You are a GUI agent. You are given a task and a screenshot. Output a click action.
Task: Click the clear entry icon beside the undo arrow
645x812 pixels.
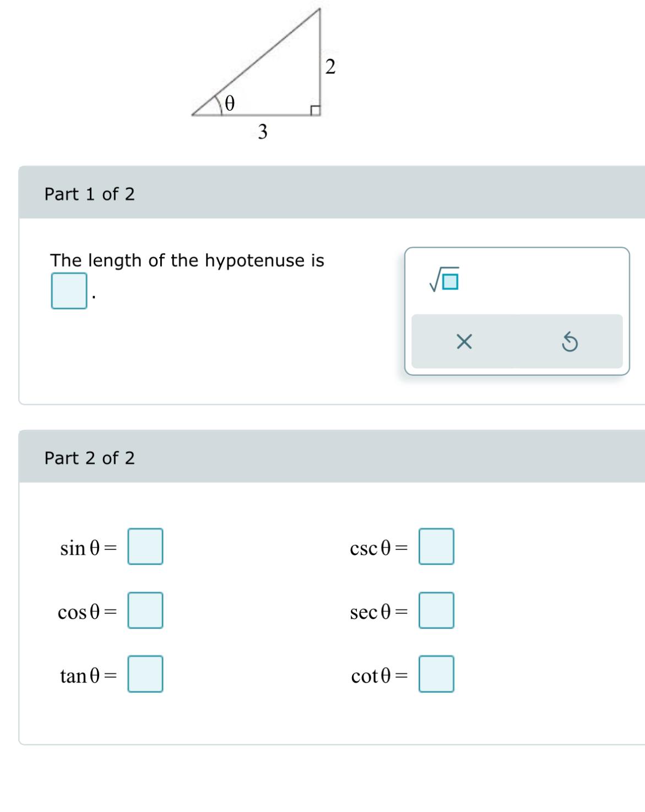point(464,343)
